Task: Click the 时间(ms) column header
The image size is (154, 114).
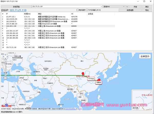Action: point(27,14)
